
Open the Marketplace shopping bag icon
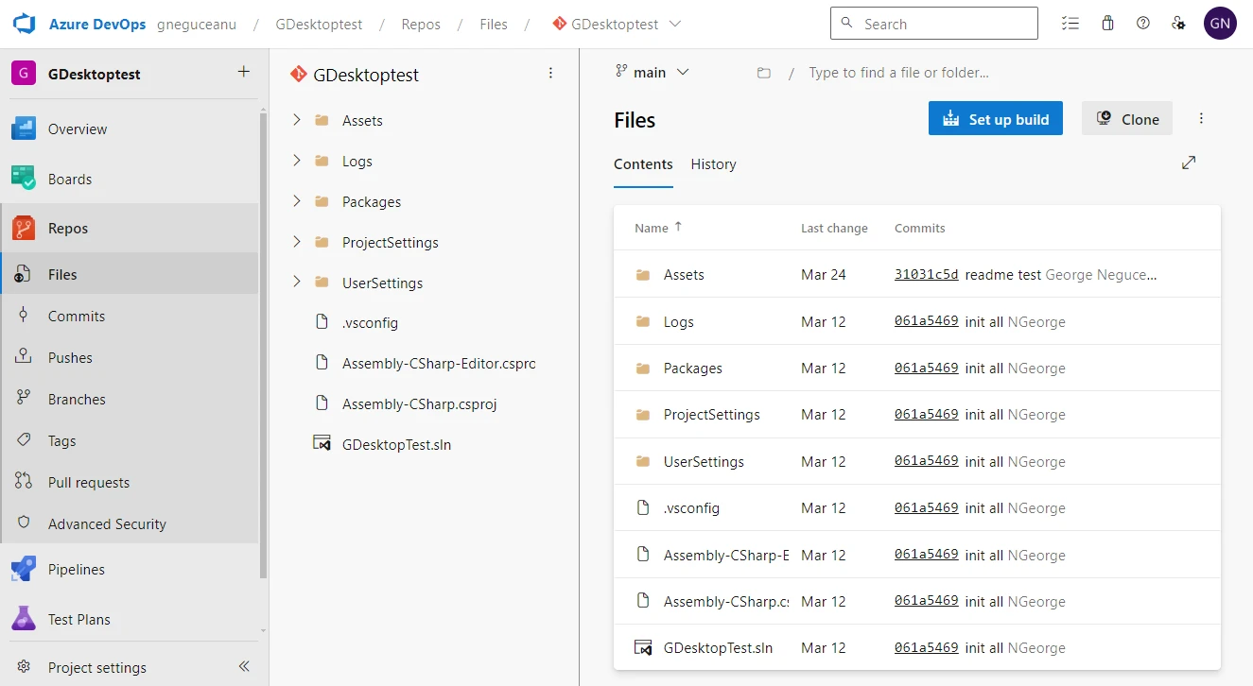pos(1107,23)
